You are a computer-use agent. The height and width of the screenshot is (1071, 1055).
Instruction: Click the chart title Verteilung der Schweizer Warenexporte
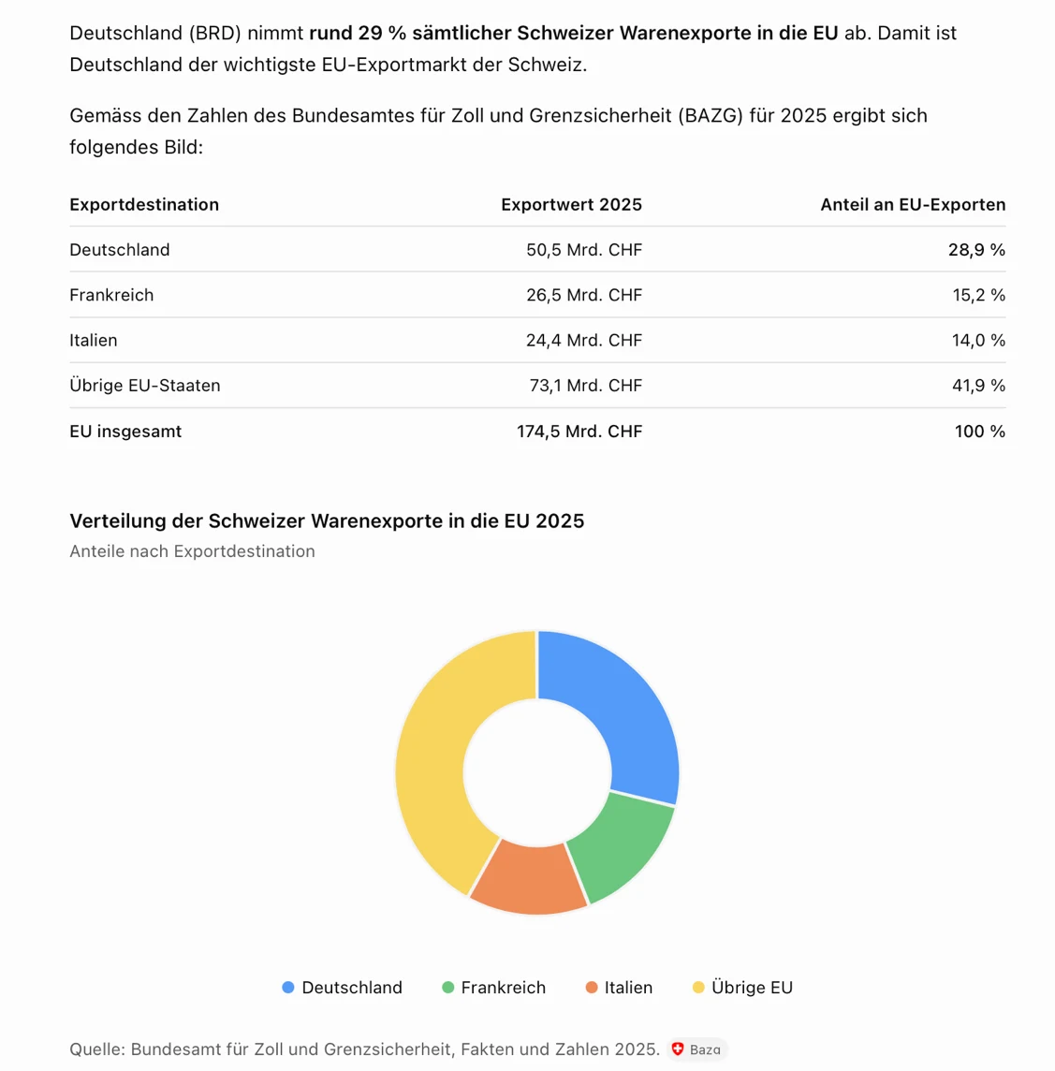[327, 521]
